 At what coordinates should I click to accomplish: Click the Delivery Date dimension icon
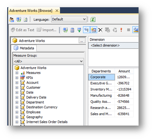23,97
